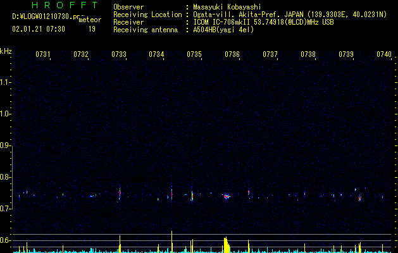Click the yellow power spike at 0733
The image size is (398, 253).
click(x=120, y=244)
